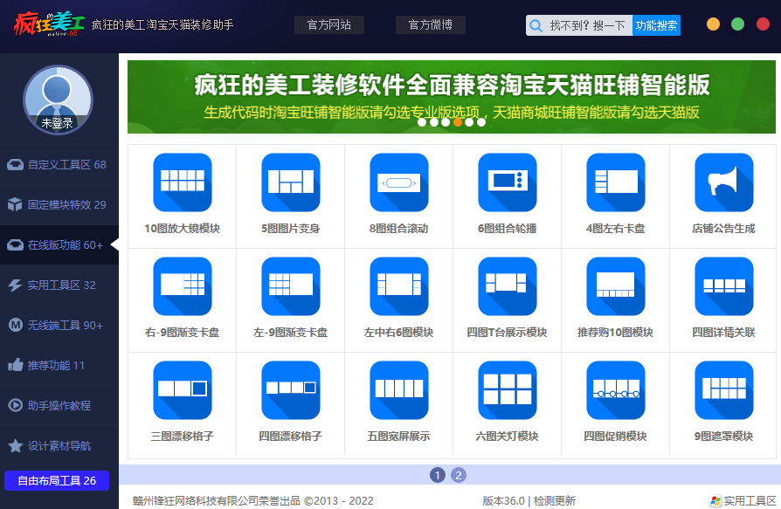This screenshot has height=509, width=781.
Task: Click the 赣州锋狂网络科技有限公司荣誉出品 copyright text
Action: tap(217, 500)
